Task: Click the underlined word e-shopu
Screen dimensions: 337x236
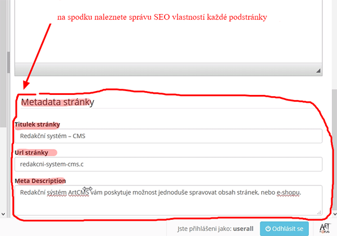Action: coord(288,192)
